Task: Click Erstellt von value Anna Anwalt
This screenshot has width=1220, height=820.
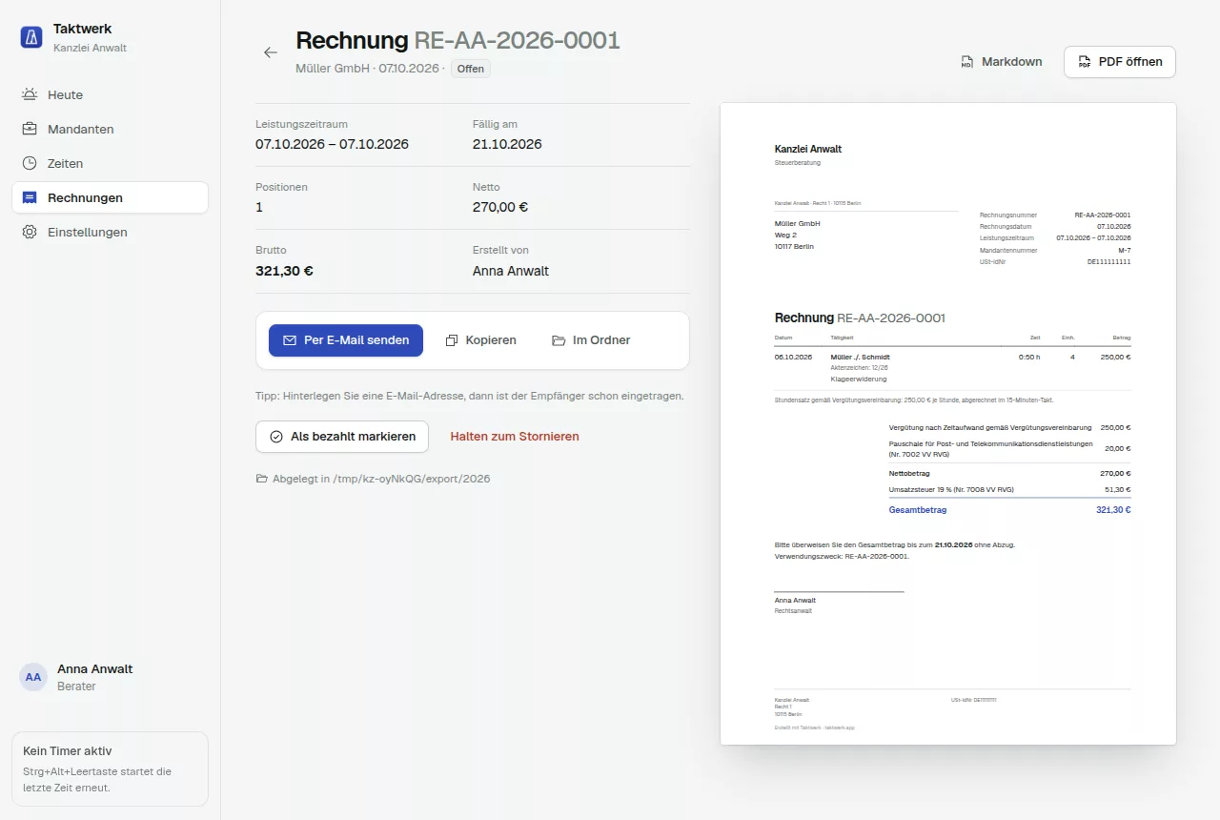Action: point(511,271)
